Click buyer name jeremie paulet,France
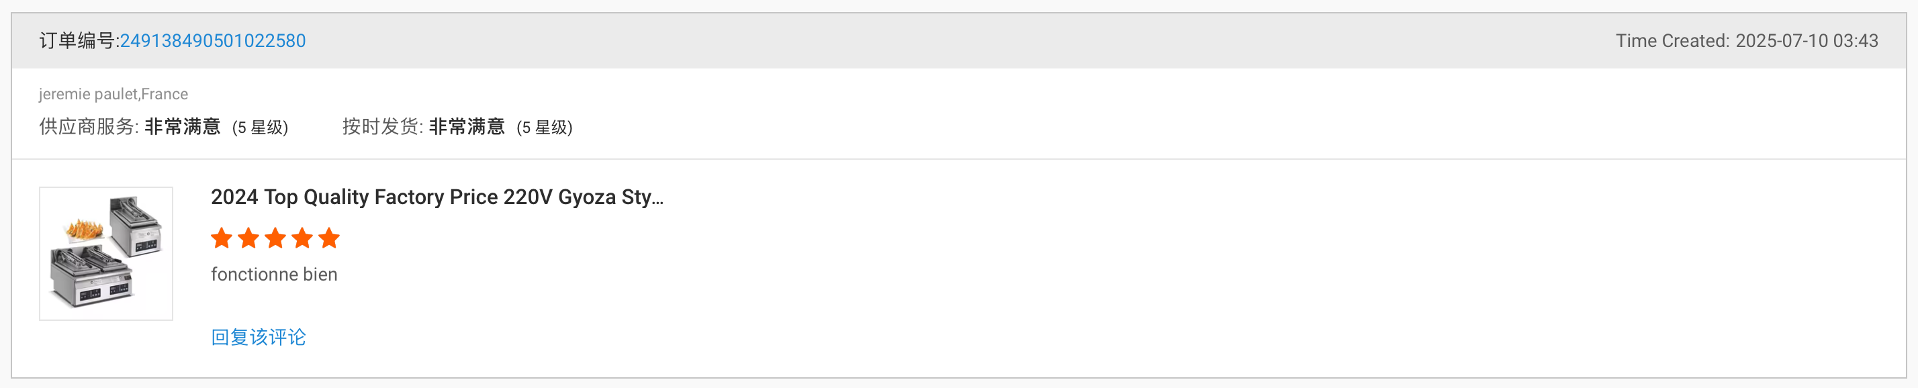This screenshot has width=1918, height=388. (113, 94)
